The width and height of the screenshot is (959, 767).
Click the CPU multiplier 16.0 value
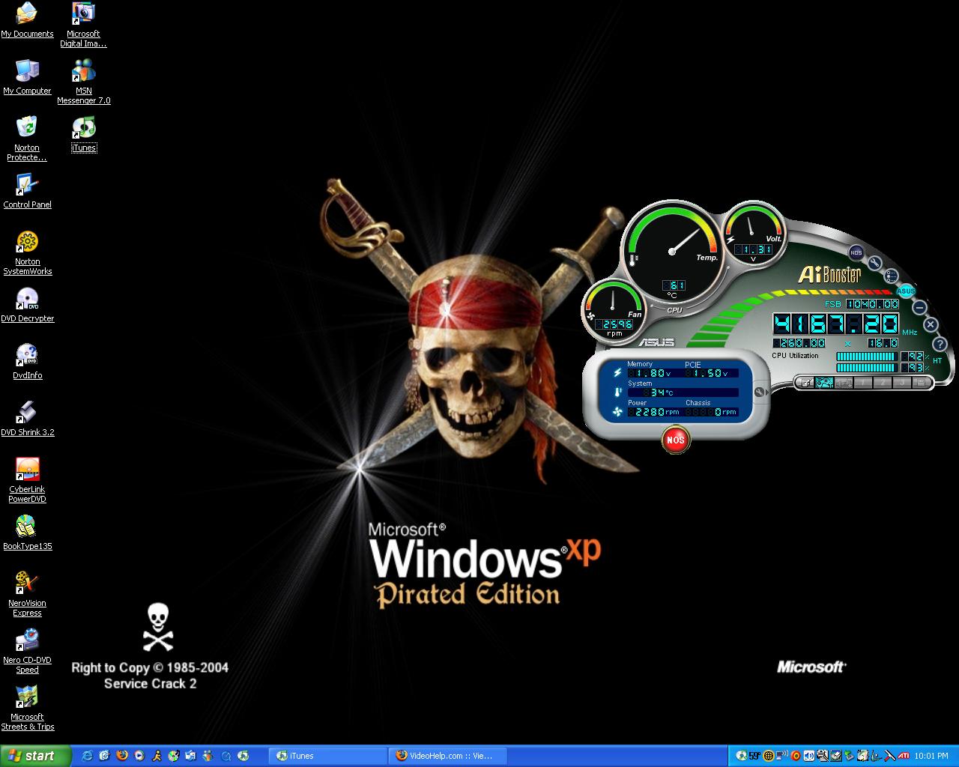click(x=883, y=343)
